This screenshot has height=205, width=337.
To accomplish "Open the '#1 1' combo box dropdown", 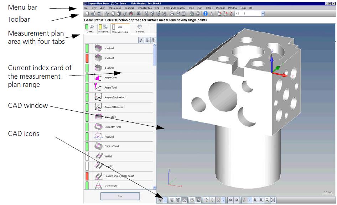I will click(x=263, y=14).
